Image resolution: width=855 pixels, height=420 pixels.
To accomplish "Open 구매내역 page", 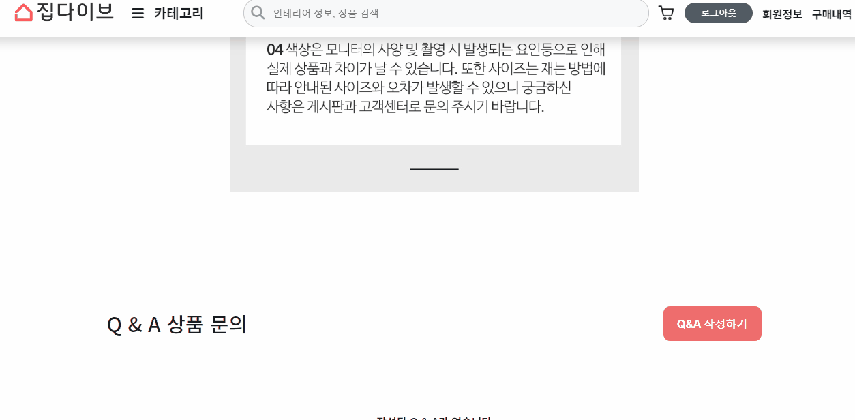I will coord(832,14).
